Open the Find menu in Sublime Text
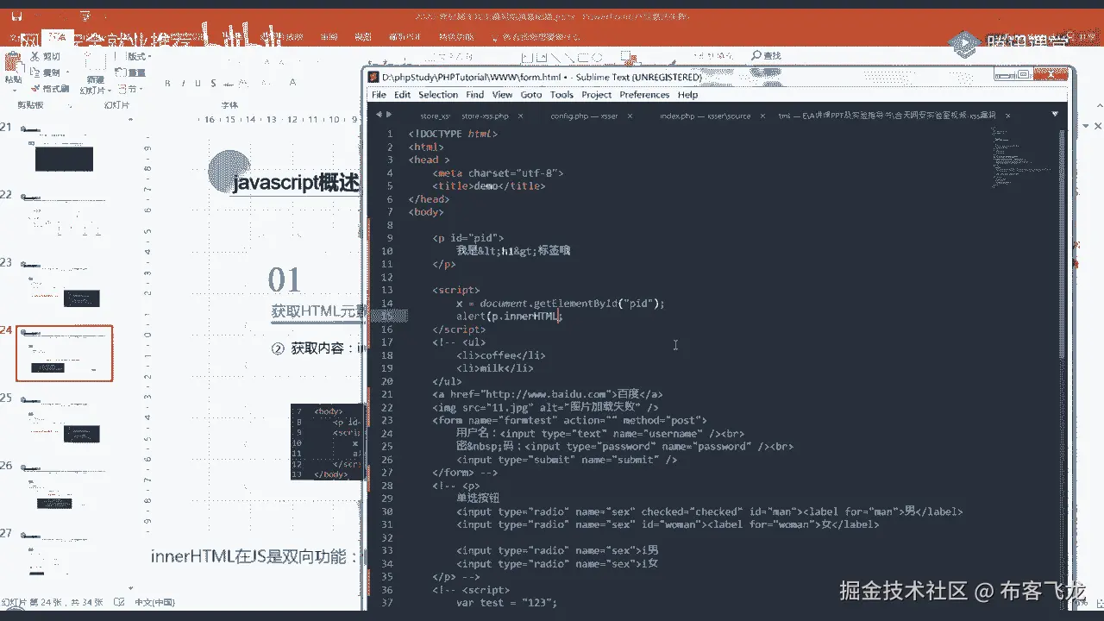1104x621 pixels. [475, 95]
